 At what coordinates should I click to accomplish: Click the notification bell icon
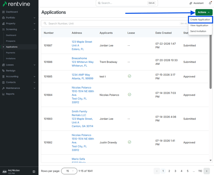pyautogui.click(x=210, y=3)
